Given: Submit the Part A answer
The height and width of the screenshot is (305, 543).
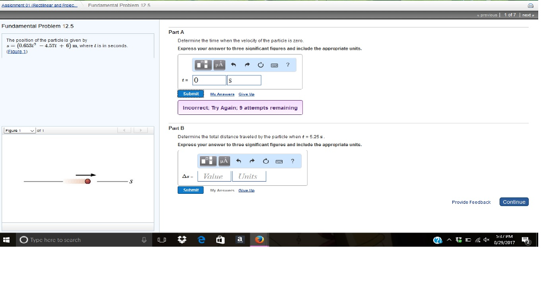Looking at the screenshot, I should click(x=191, y=93).
